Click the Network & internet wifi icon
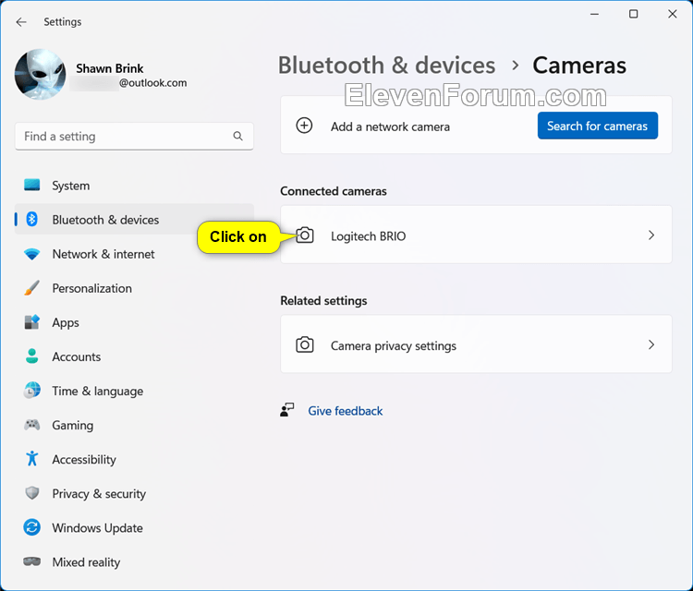693x591 pixels. click(31, 254)
